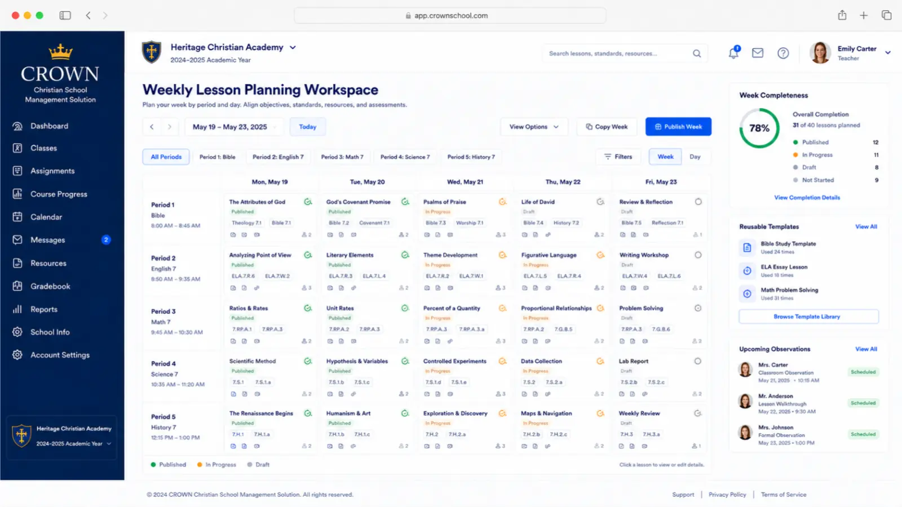
Task: Select the Period 3: Math 7 tab
Action: [342, 157]
